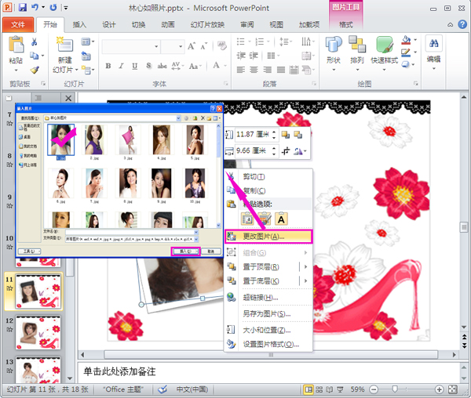
Task: Click spell check icon in status bar
Action: [x=162, y=389]
